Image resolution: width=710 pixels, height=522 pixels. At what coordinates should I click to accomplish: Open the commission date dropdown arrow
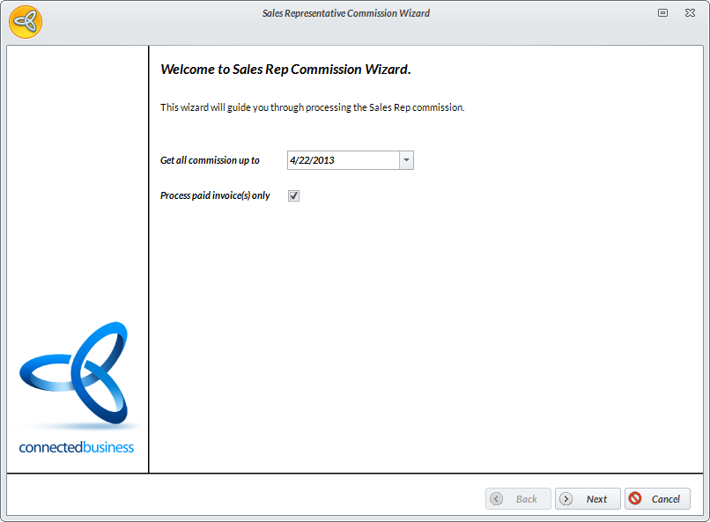tap(406, 160)
